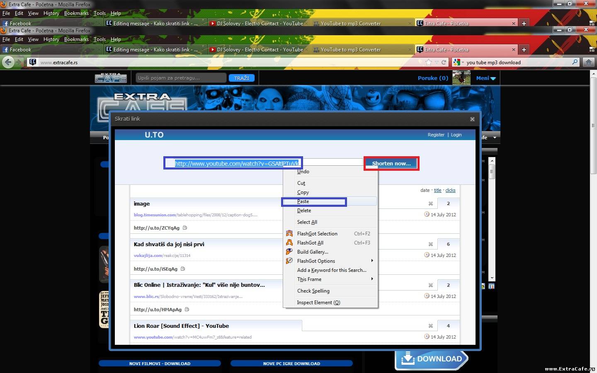Open the Bookmarks menu
The width and height of the screenshot is (597, 373).
[76, 39]
